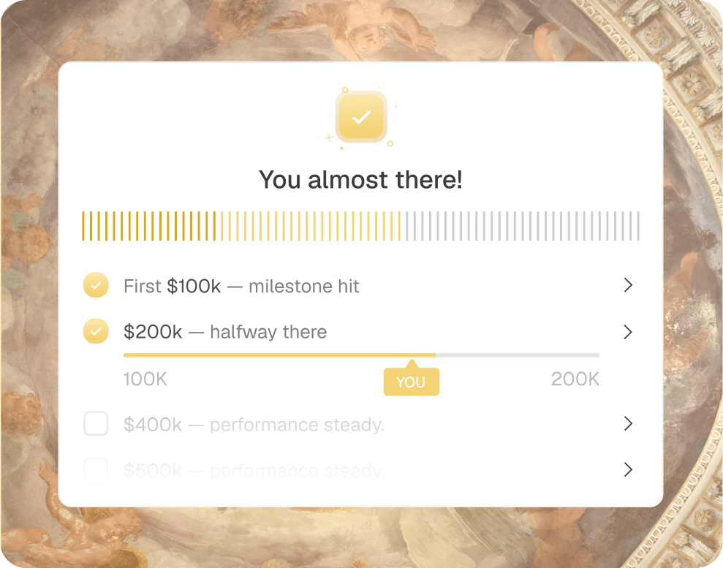Select the $200k halfway there entry
The image size is (723, 568).
[227, 331]
